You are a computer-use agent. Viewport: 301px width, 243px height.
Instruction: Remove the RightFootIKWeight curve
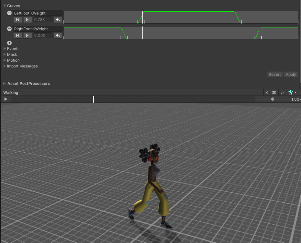click(x=9, y=29)
